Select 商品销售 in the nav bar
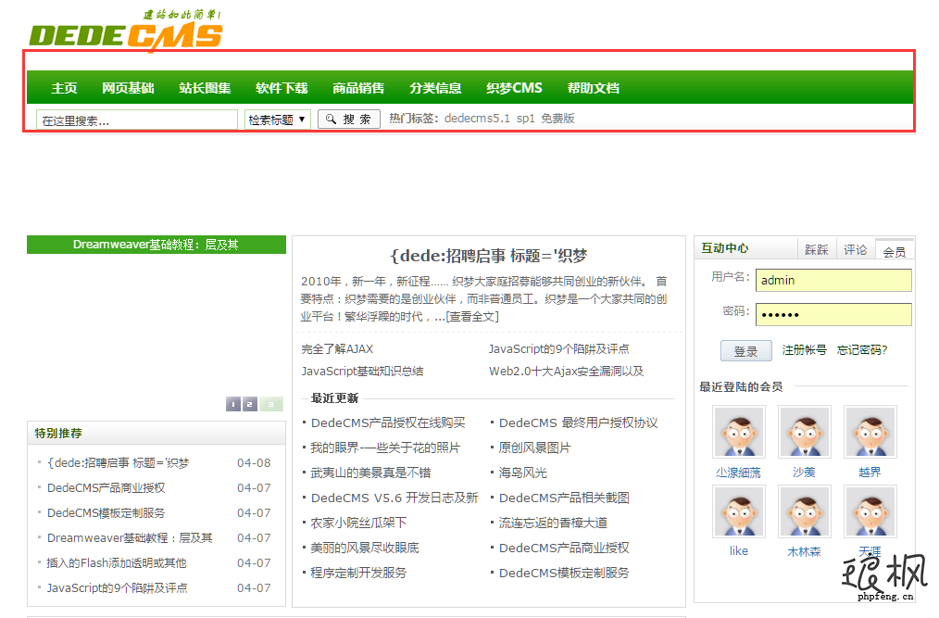 click(x=358, y=88)
